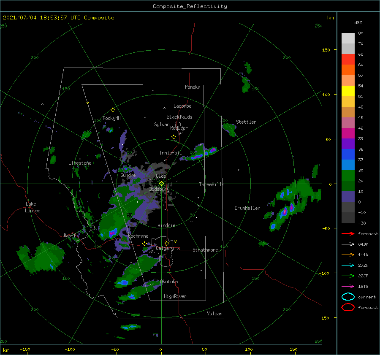Select the RedDeer city label

click(x=179, y=128)
